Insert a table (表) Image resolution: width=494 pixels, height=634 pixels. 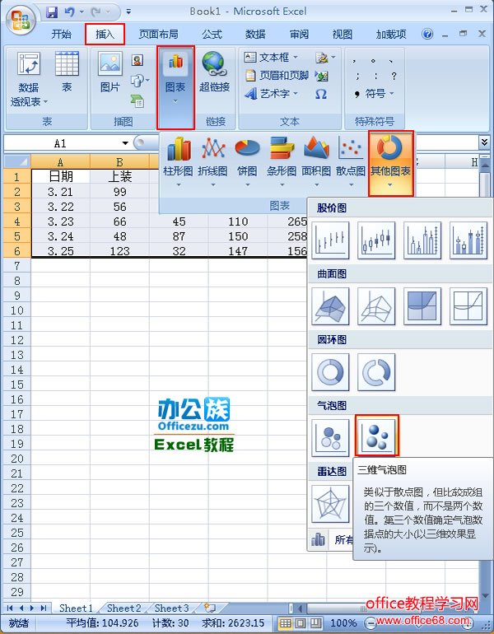tap(67, 72)
